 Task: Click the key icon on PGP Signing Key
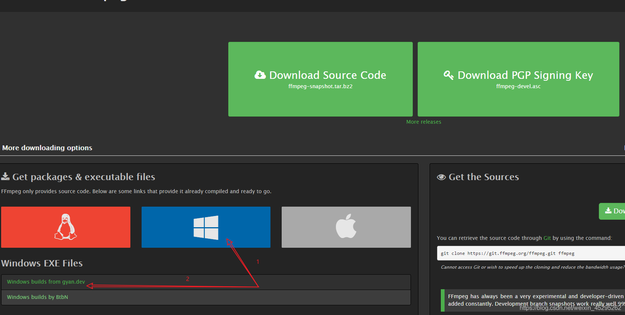448,75
